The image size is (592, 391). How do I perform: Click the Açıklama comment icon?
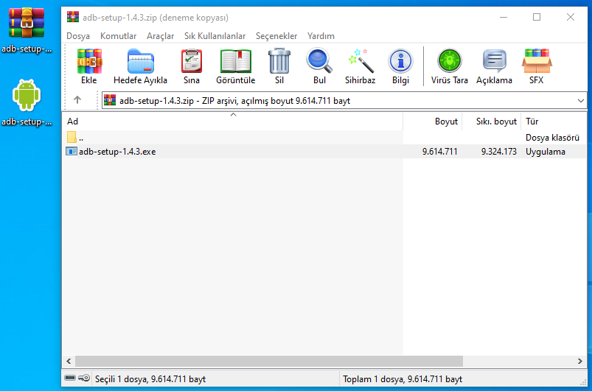click(494, 61)
